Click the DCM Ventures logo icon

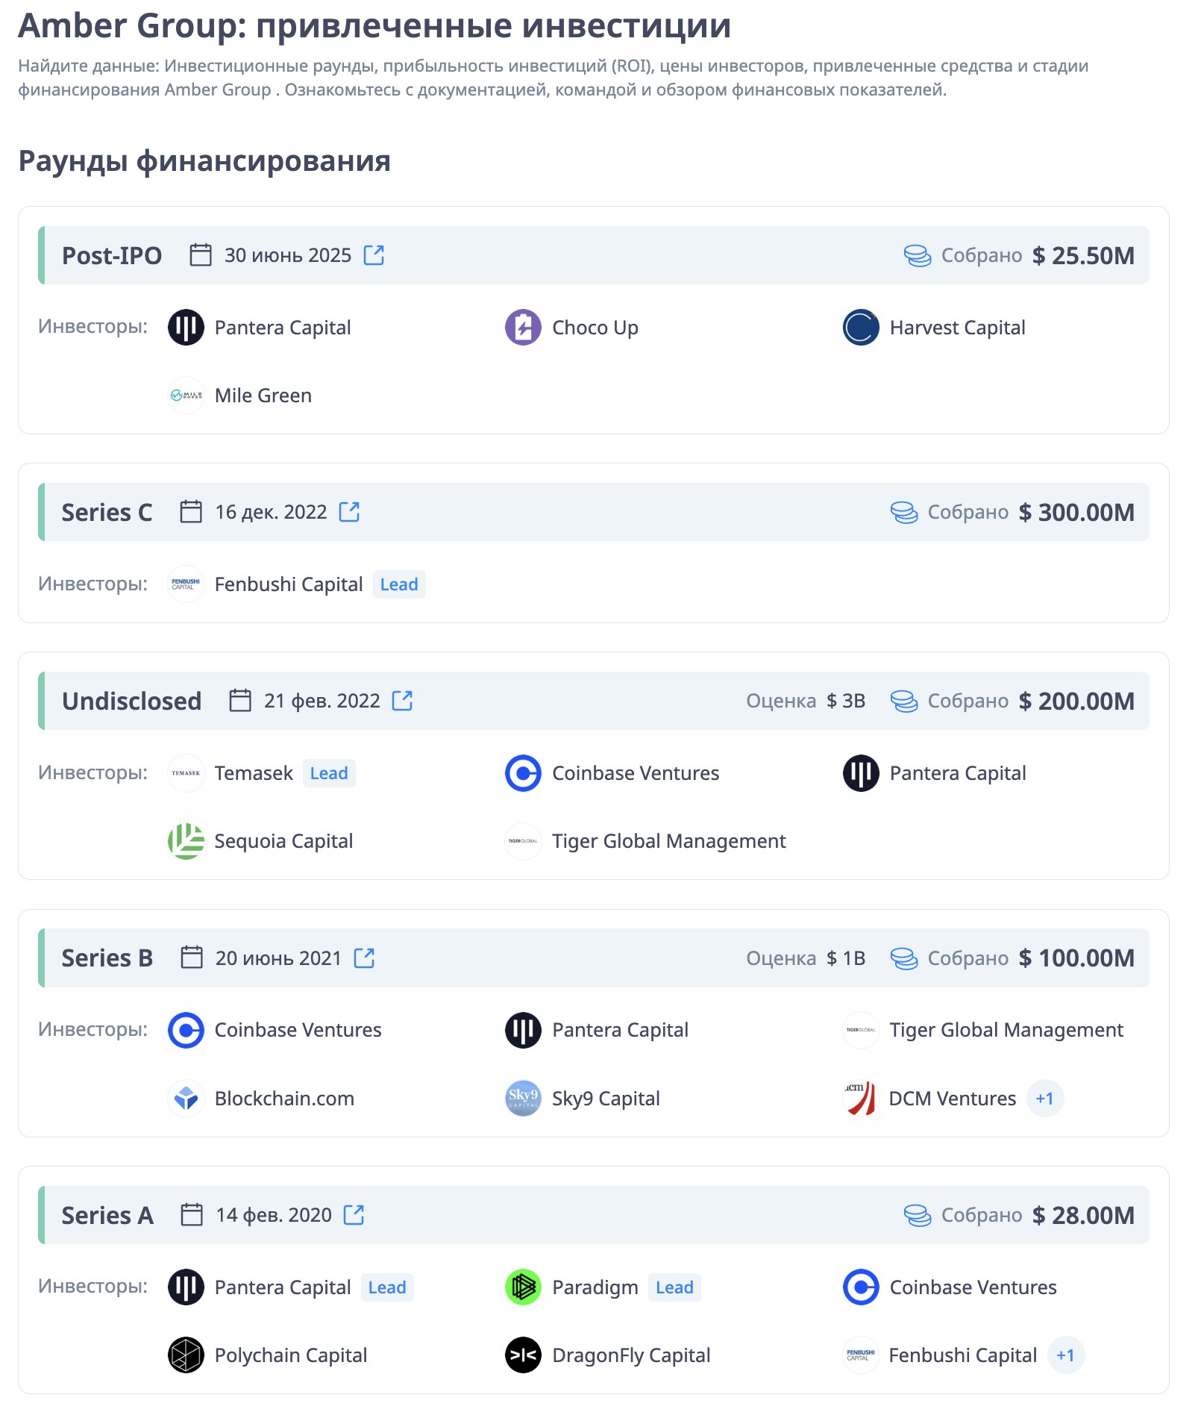[861, 1099]
